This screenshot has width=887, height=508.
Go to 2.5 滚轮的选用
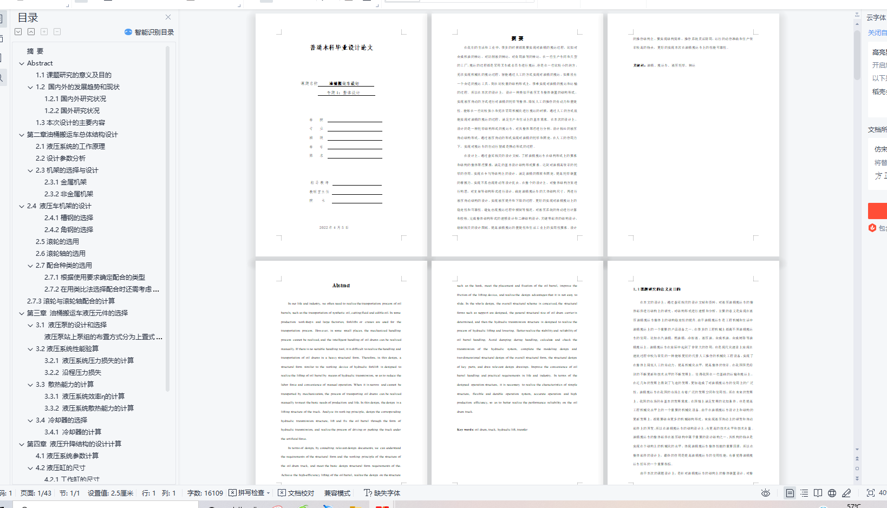click(57, 242)
